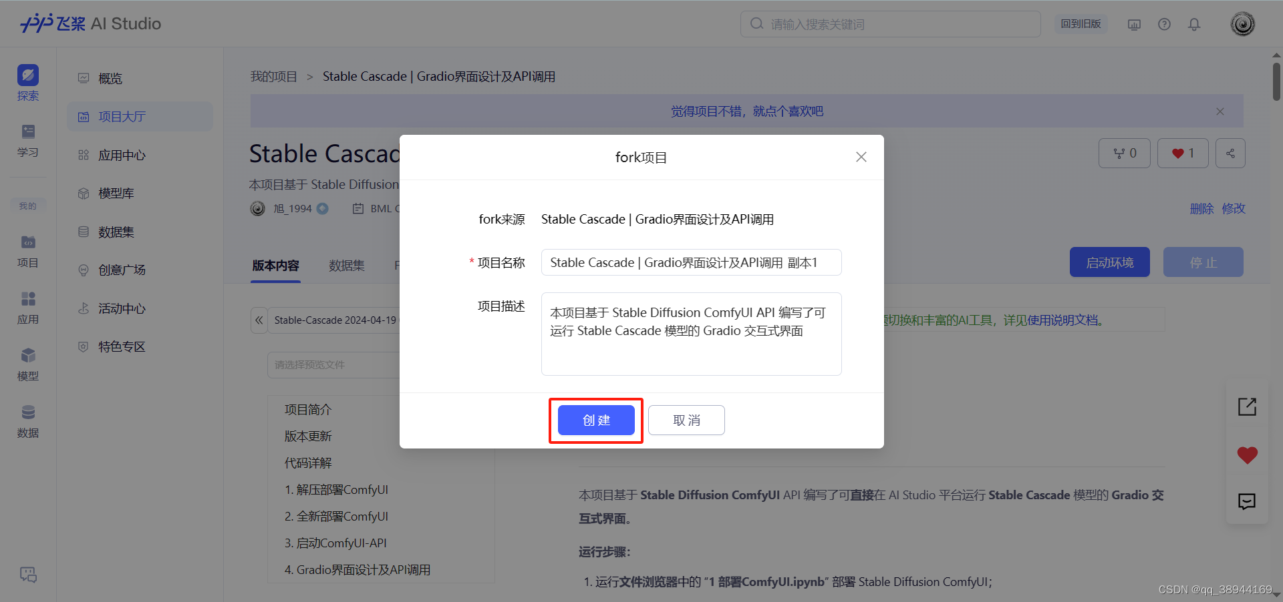Open 应用 icon in left rail
Image resolution: width=1283 pixels, height=602 pixels.
(28, 308)
